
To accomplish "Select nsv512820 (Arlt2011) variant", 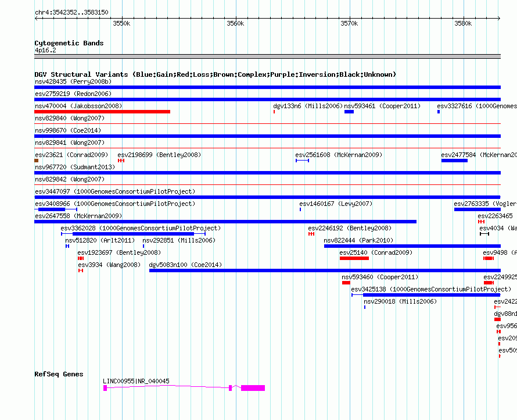I will (67, 246).
